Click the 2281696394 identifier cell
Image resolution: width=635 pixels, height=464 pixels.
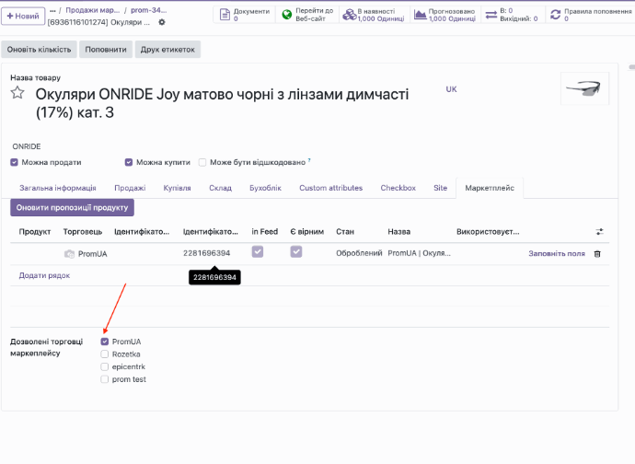point(206,253)
